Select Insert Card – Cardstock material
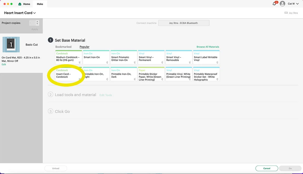Viewport: 303px width, 174px height. [x=69, y=74]
